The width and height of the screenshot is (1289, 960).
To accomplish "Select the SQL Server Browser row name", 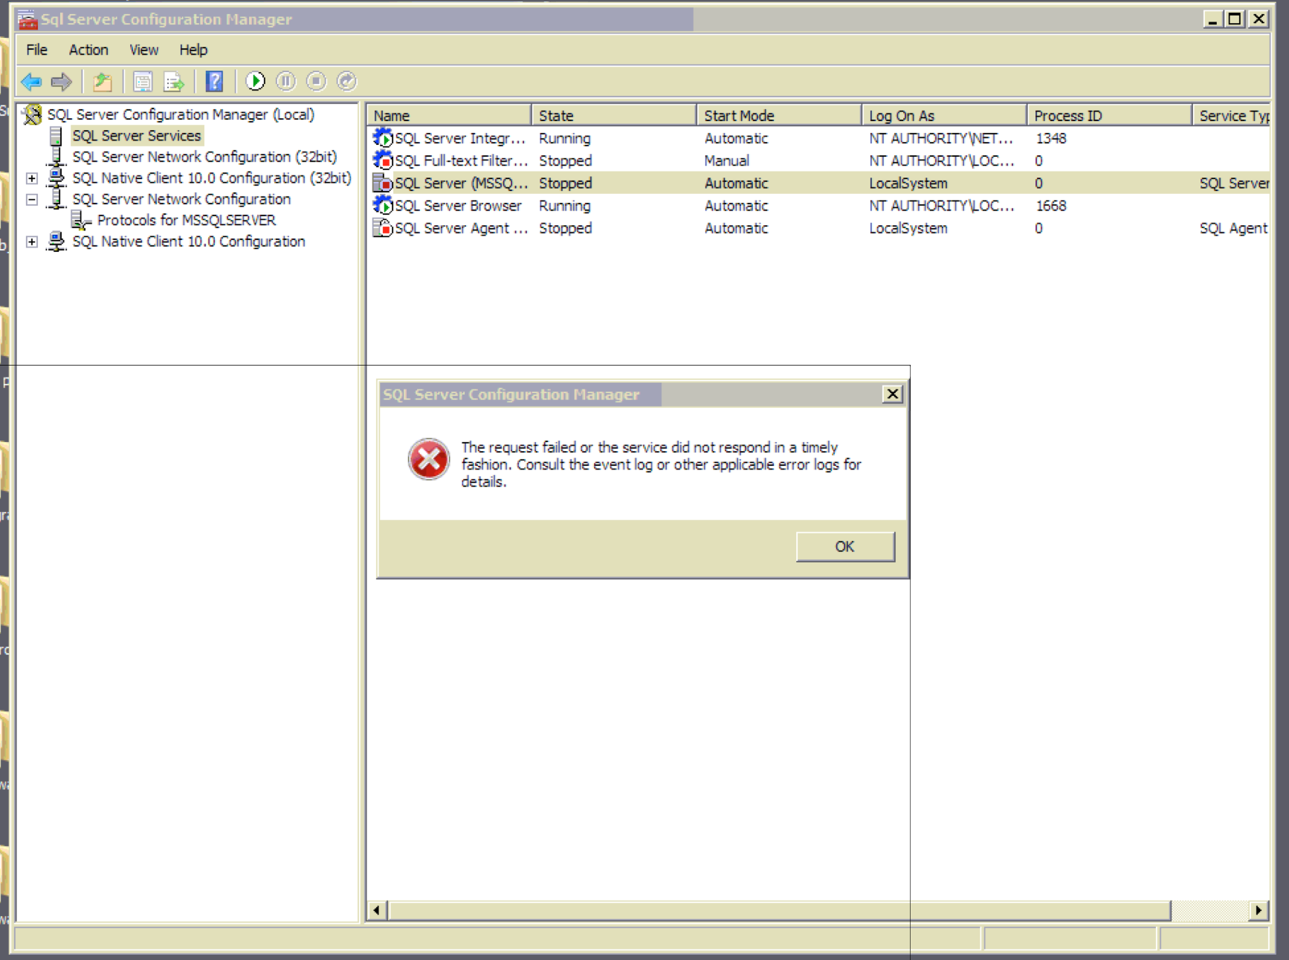I will pyautogui.click(x=458, y=206).
